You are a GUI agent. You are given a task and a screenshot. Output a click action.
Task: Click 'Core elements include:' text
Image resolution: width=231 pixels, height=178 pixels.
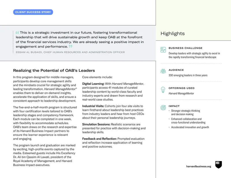[x=97, y=77]
